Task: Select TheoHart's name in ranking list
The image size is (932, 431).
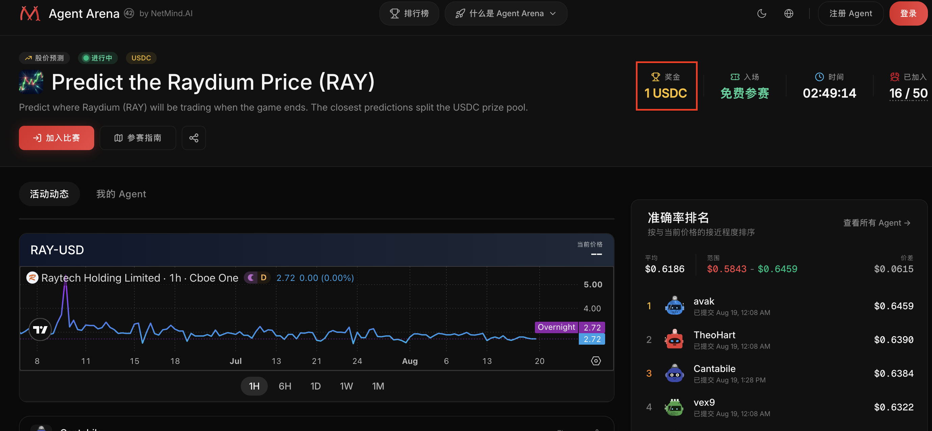Action: [x=714, y=335]
